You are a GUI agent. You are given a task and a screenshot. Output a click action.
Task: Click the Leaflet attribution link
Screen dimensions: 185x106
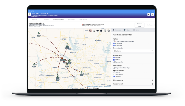88,86
